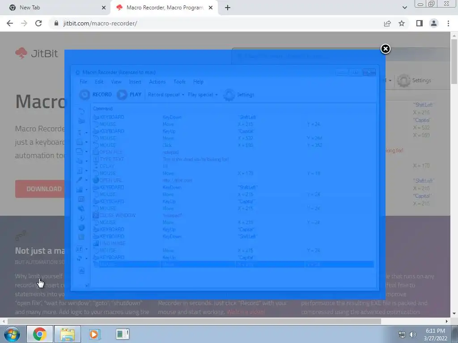Open Play special dropdown in lightbox image
The image size is (458, 343).
click(x=203, y=95)
